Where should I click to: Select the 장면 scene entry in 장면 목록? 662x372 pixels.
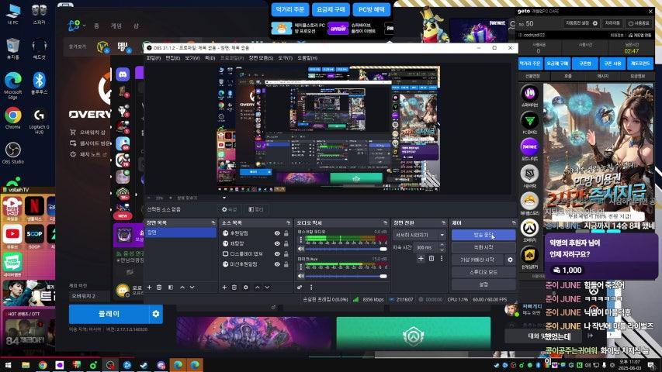click(181, 232)
